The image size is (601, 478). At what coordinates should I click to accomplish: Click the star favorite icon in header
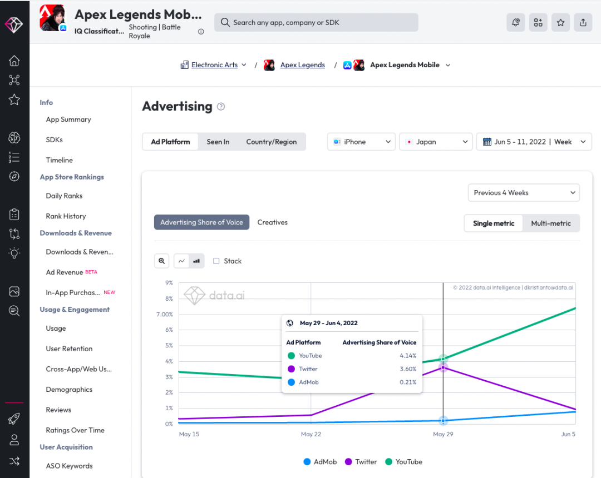560,22
